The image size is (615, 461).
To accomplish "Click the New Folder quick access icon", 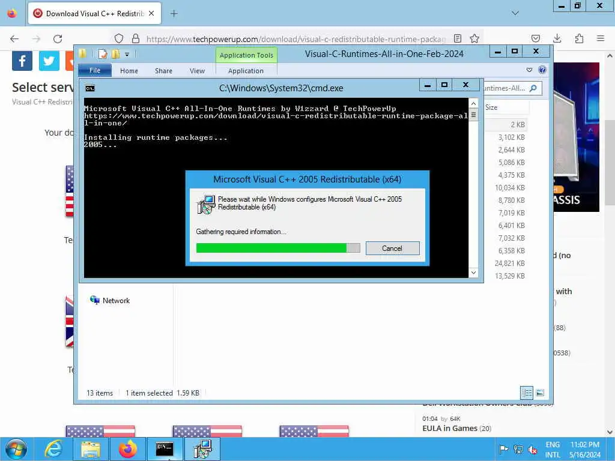I will pyautogui.click(x=116, y=54).
